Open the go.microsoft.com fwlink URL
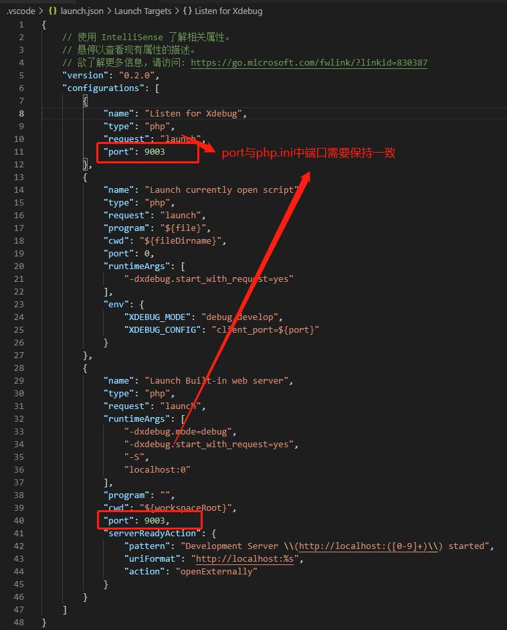Image resolution: width=507 pixels, height=630 pixels. click(309, 62)
